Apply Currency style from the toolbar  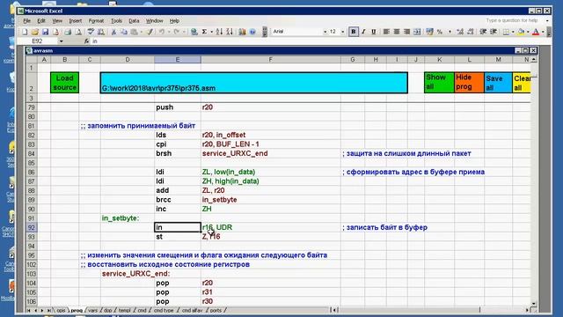[430, 32]
